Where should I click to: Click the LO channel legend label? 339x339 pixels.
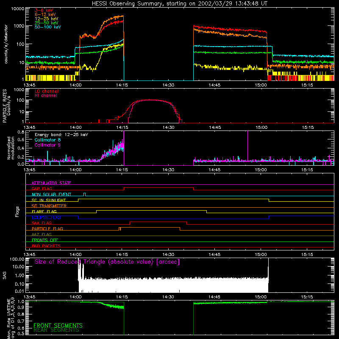47,91
